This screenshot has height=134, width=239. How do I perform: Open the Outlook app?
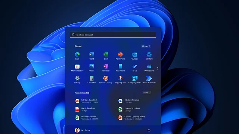click(x=134, y=56)
